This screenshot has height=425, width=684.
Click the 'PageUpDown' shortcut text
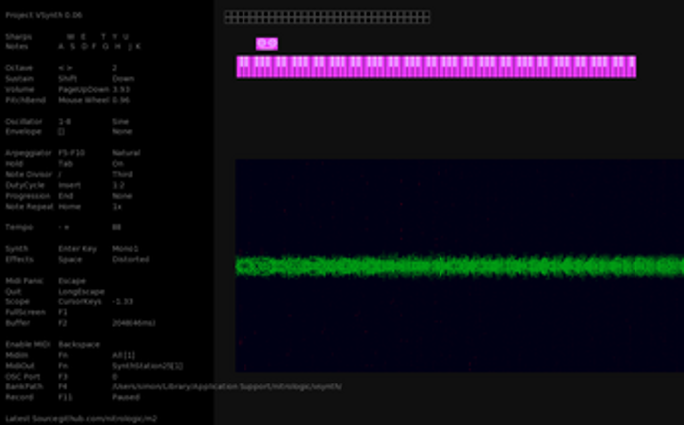[x=83, y=89]
